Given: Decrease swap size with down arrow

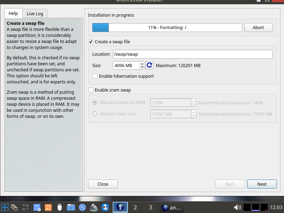Looking at the screenshot, I should pos(142,67).
